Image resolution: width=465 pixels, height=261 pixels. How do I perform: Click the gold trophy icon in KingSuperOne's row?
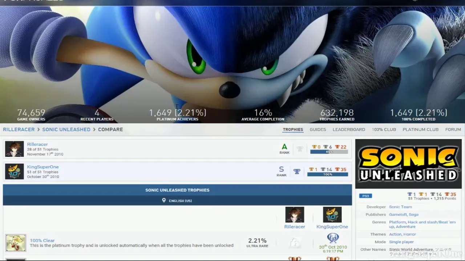point(311,169)
